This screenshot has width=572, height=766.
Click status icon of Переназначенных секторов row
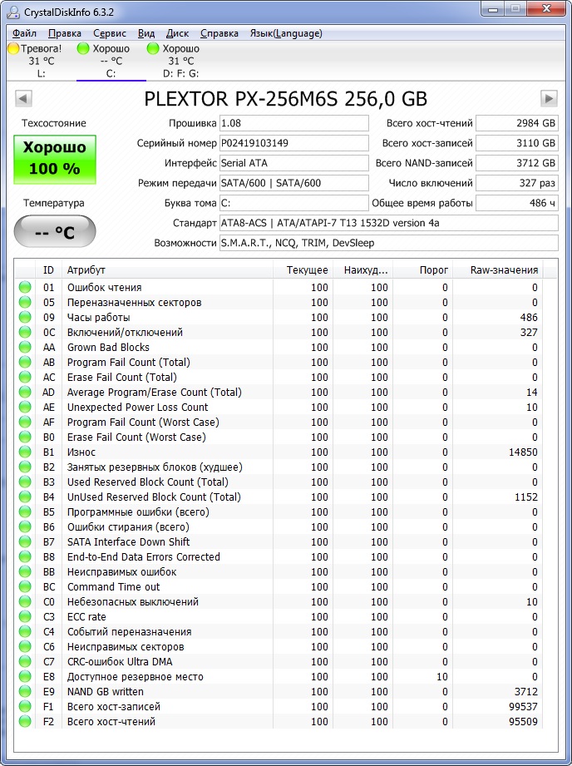(x=25, y=303)
